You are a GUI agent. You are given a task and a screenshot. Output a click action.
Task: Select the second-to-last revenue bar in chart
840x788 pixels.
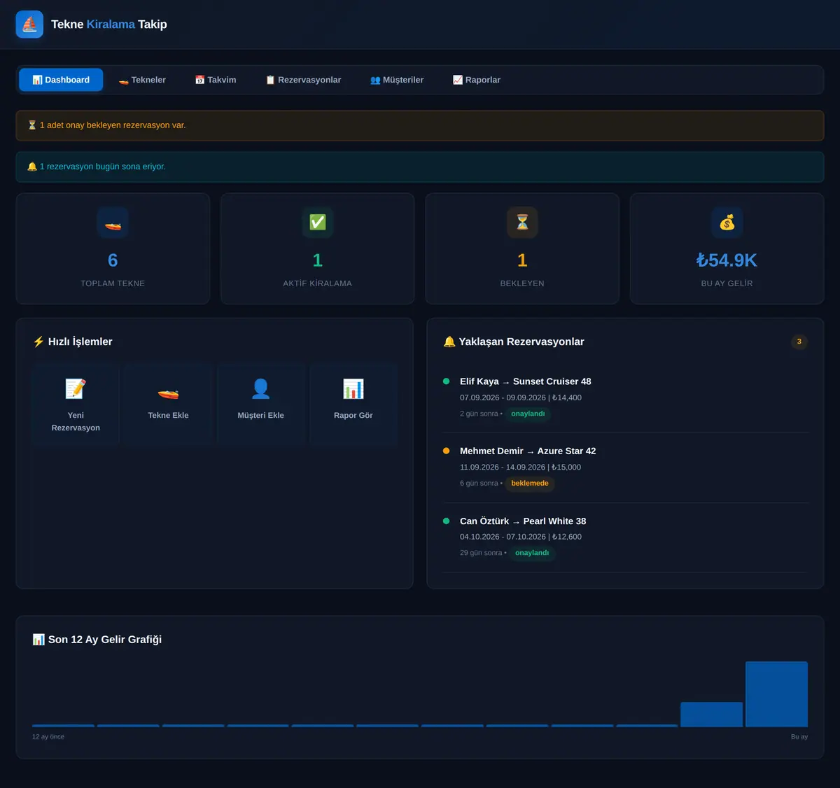pos(711,715)
